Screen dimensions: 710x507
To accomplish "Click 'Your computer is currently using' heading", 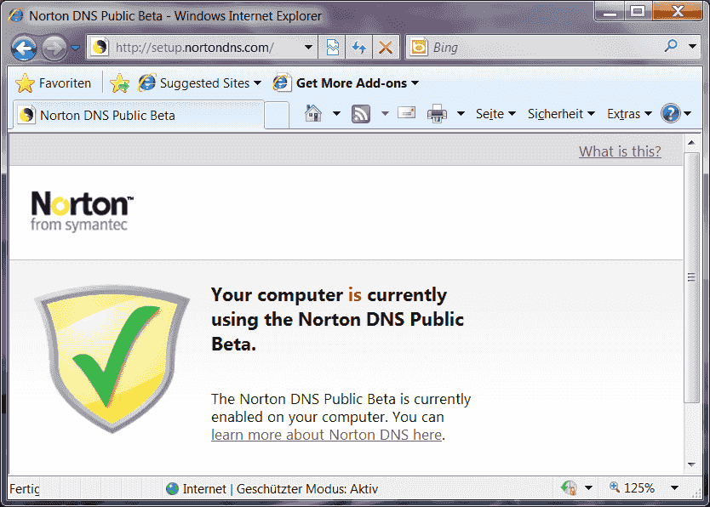I will pos(337,319).
